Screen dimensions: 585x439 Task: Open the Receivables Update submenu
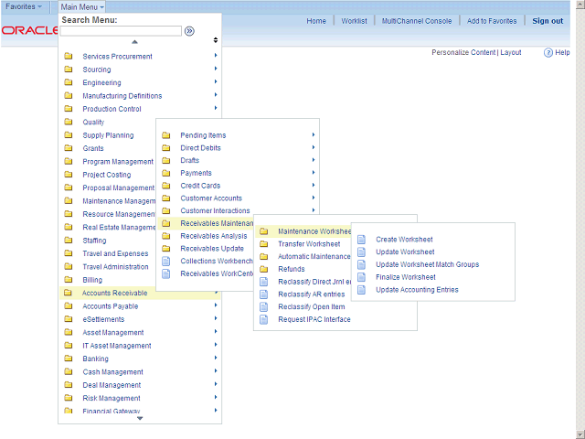[212, 249]
